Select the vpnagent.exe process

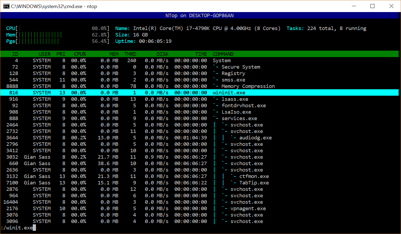[248, 209]
